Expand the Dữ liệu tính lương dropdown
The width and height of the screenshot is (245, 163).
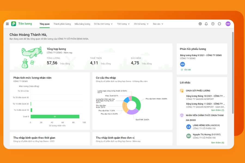point(103,24)
